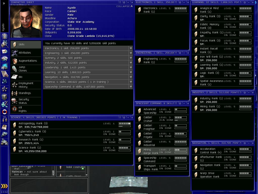Expand the Science skill group chevron
The image size is (258, 194).
coord(131,82)
